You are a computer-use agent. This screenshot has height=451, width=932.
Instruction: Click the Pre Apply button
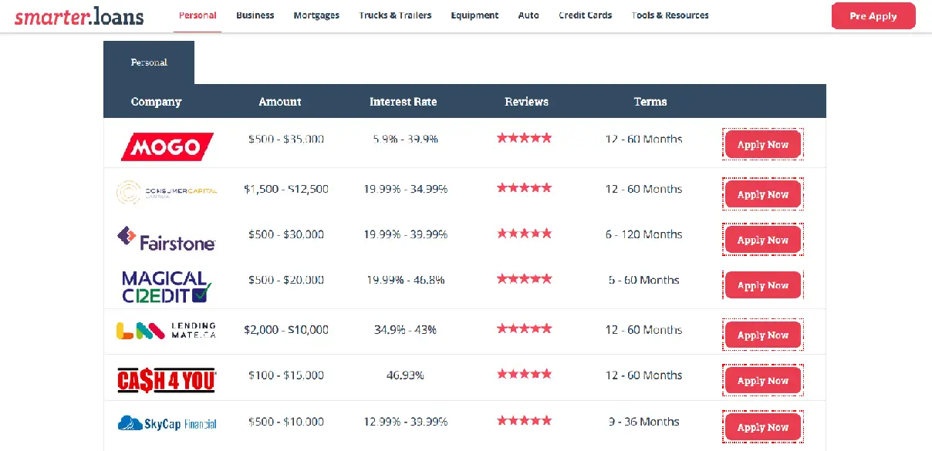(x=873, y=16)
